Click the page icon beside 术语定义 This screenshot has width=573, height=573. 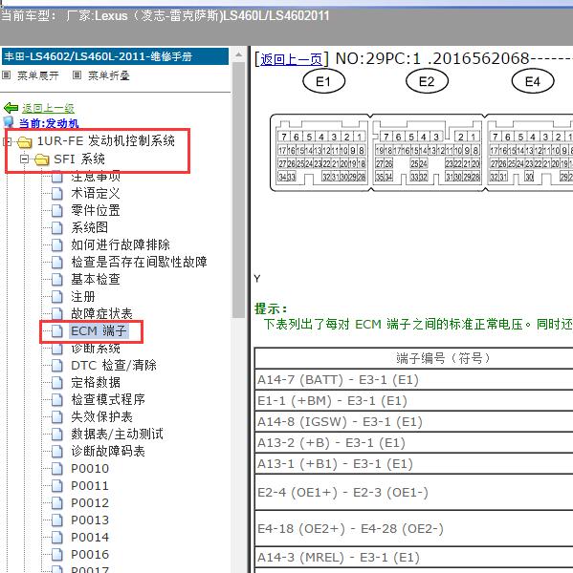[x=56, y=193]
